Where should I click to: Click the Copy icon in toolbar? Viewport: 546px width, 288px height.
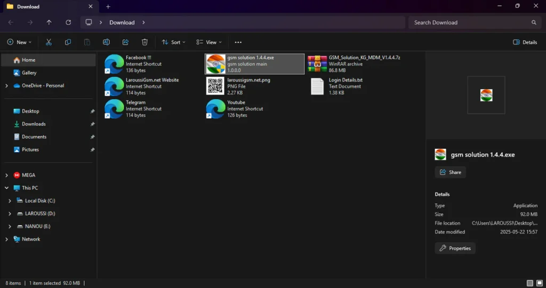[x=68, y=42]
